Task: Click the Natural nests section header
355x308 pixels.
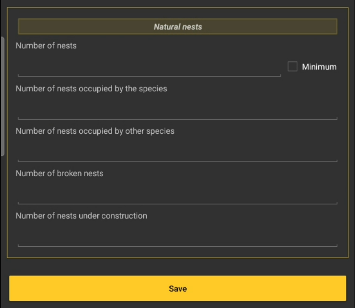Action: (177, 27)
